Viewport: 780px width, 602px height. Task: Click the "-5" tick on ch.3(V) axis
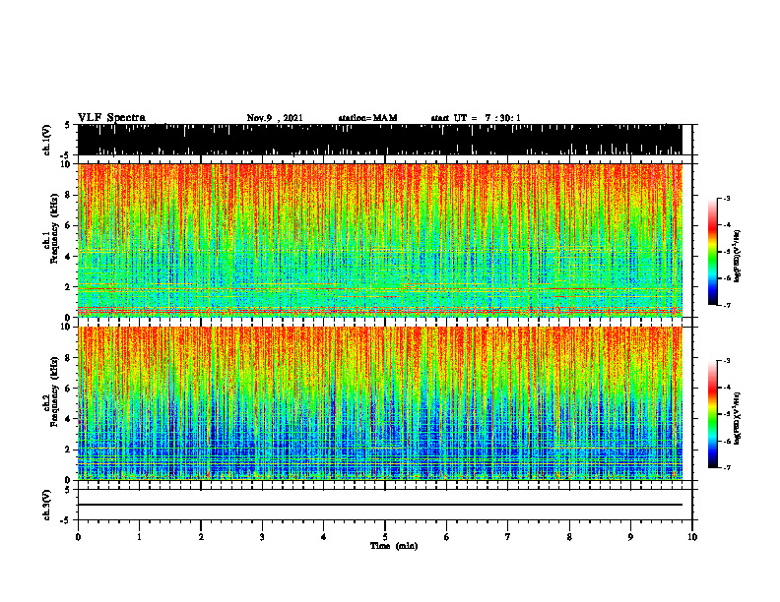click(66, 520)
